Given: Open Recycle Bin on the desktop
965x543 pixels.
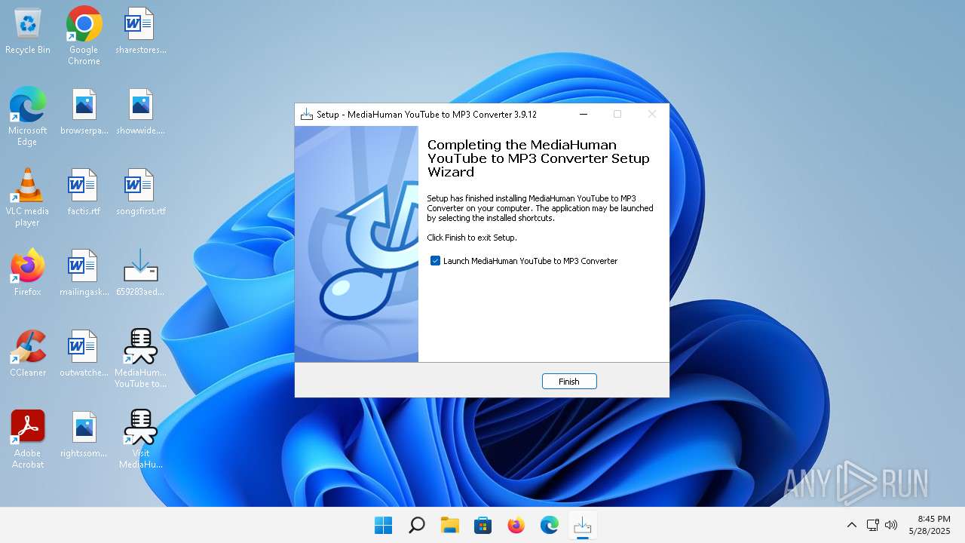Looking at the screenshot, I should tap(28, 32).
